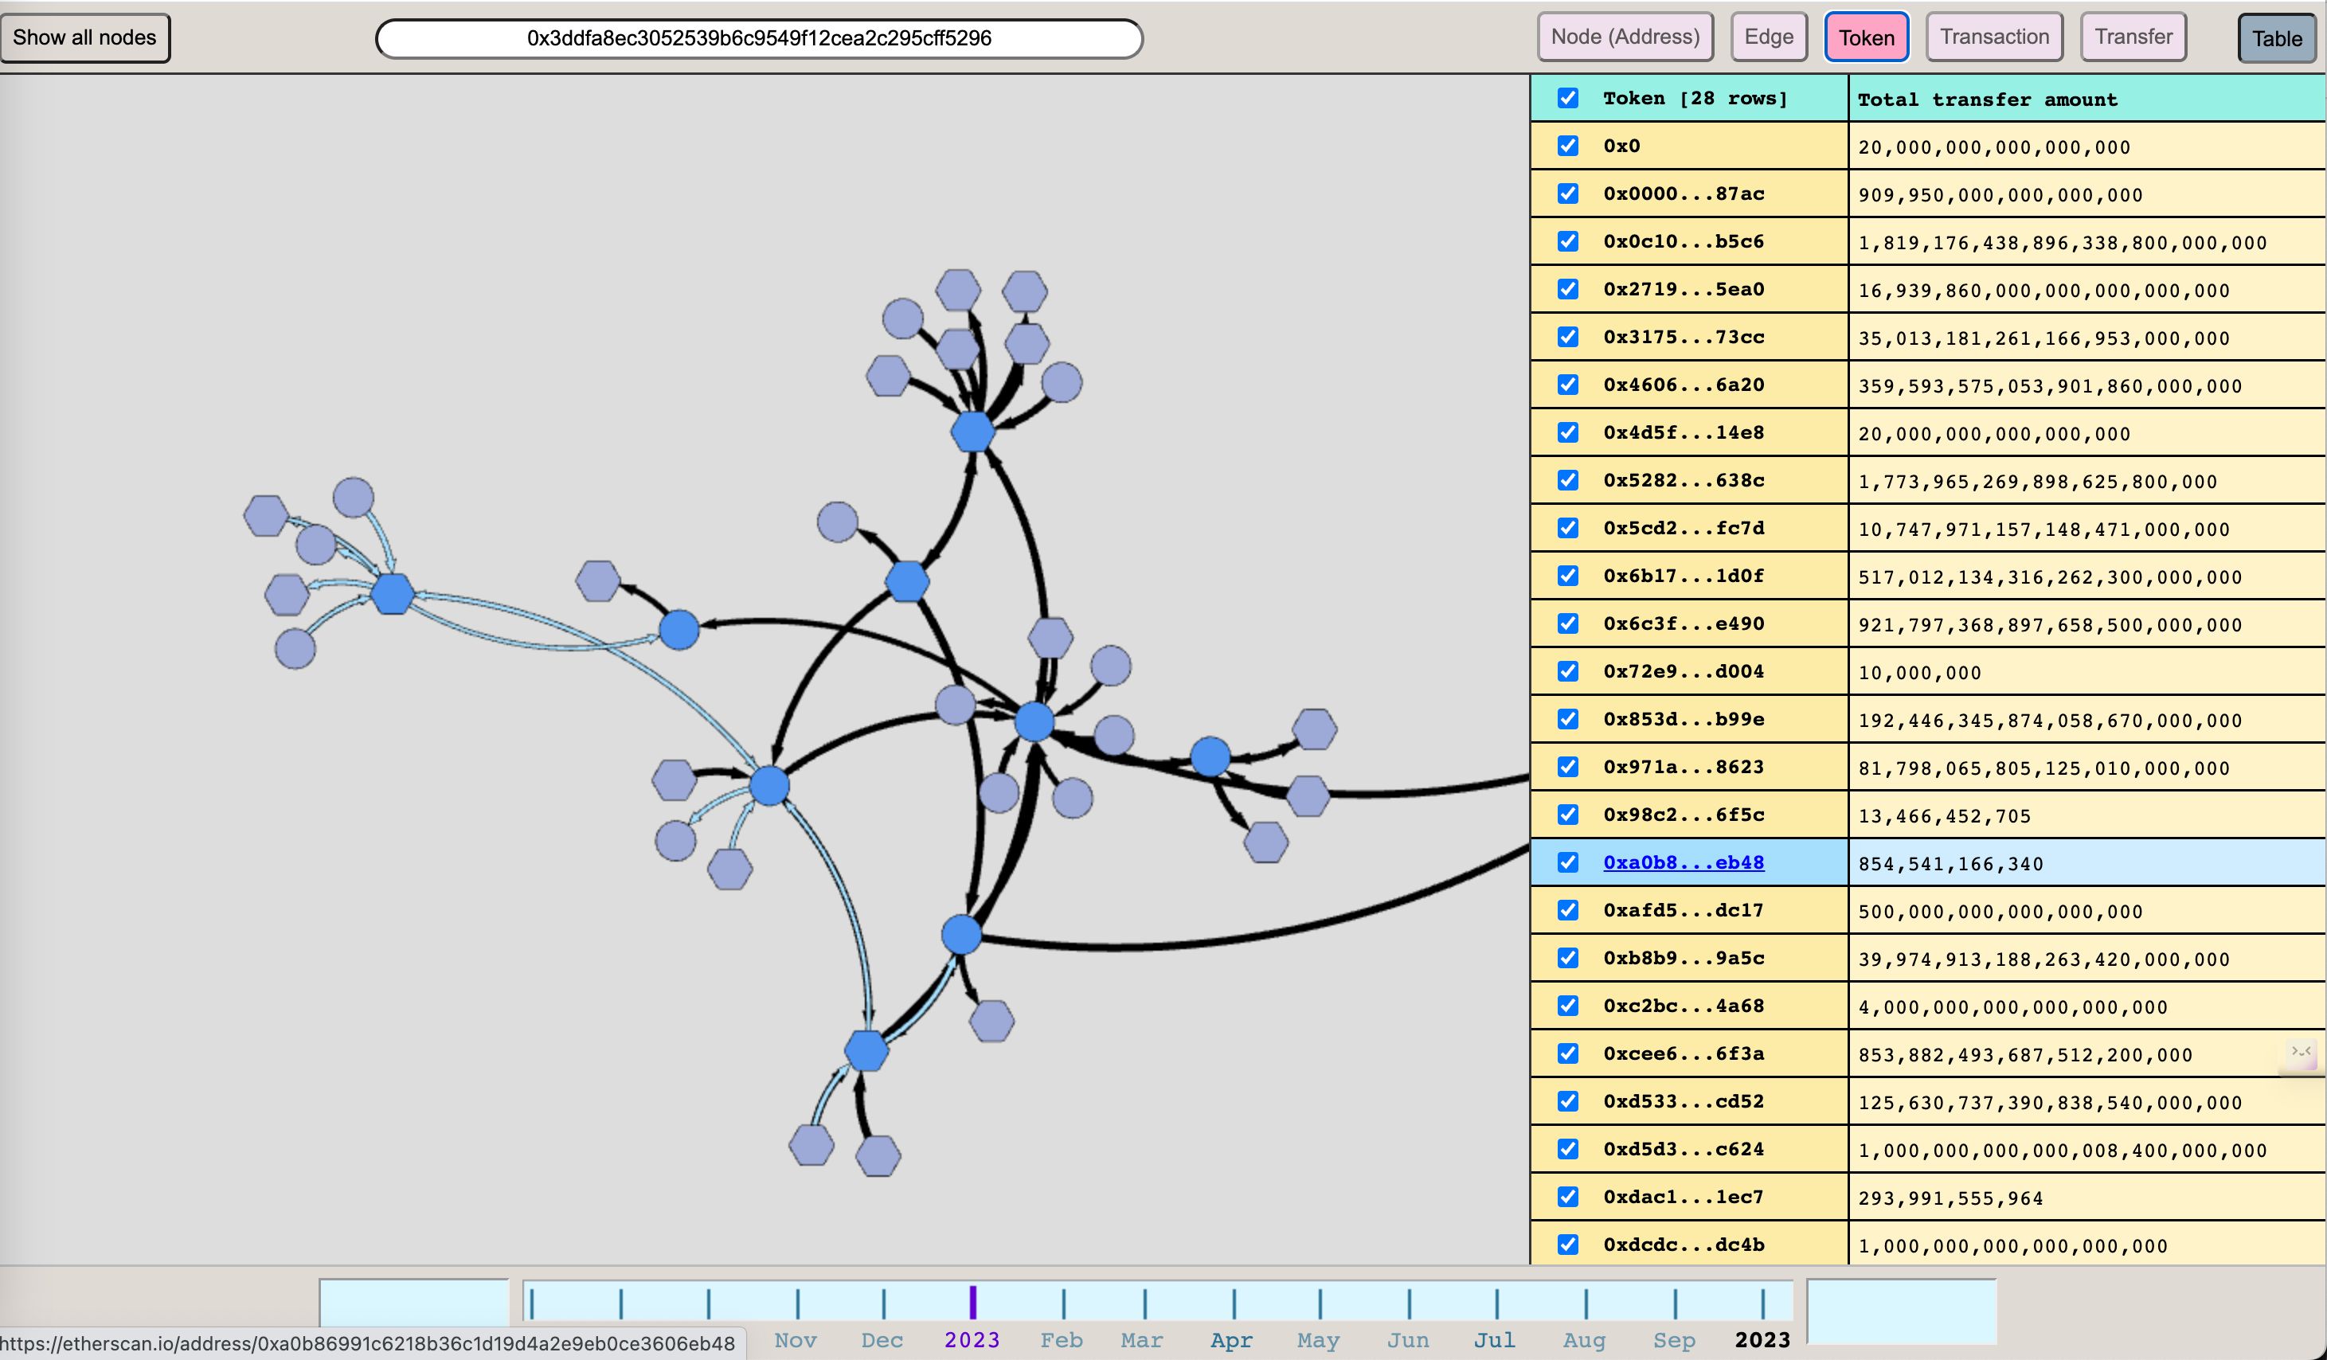This screenshot has height=1360, width=2327.
Task: Click the Show all nodes button
Action: pyautogui.click(x=84, y=38)
